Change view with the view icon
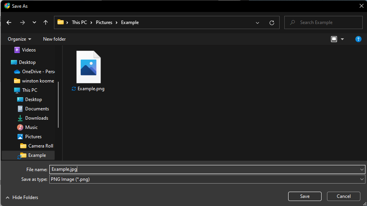Viewport: 367px width, 206px height. (x=334, y=39)
